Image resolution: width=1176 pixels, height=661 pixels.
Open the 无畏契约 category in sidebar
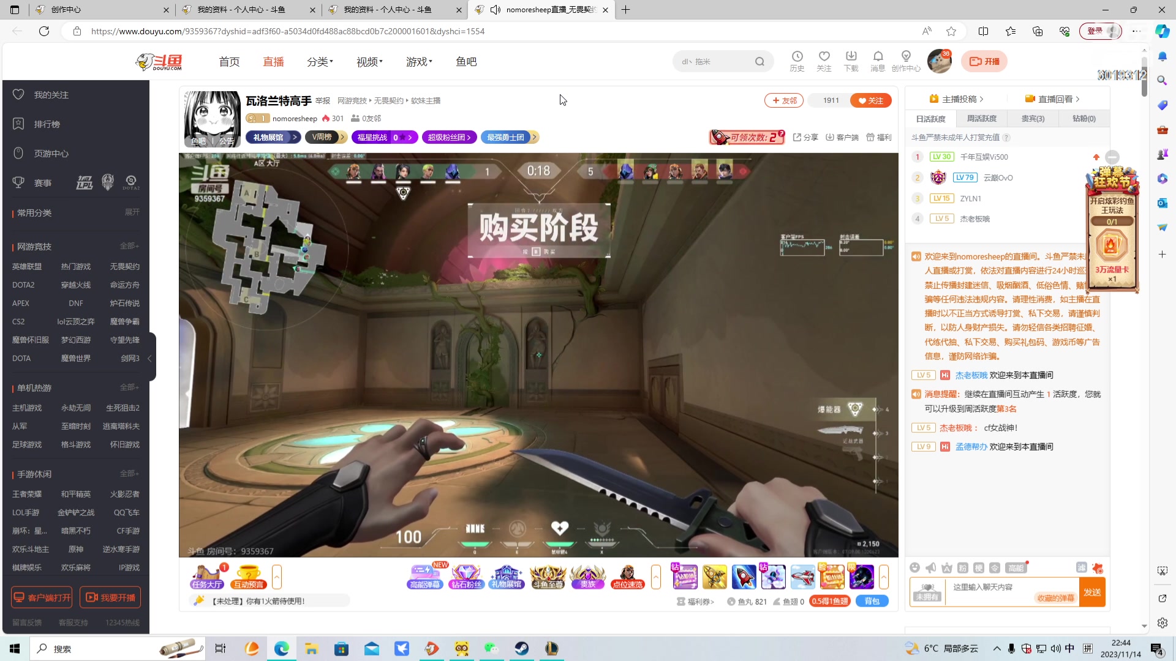[x=124, y=266]
